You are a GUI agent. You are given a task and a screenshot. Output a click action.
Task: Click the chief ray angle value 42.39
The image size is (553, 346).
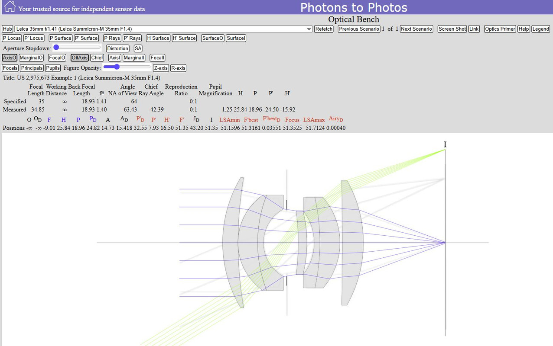[157, 109]
